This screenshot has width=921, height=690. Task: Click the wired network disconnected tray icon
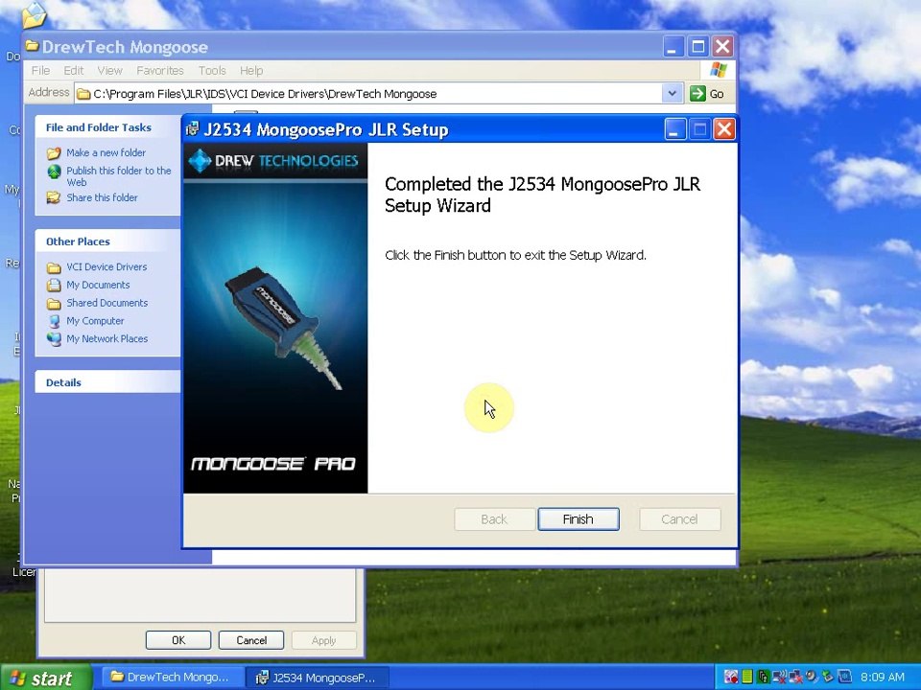(x=796, y=678)
